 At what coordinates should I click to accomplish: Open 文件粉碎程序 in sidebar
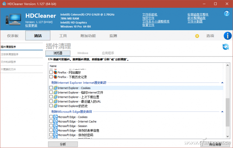click(x=21, y=62)
